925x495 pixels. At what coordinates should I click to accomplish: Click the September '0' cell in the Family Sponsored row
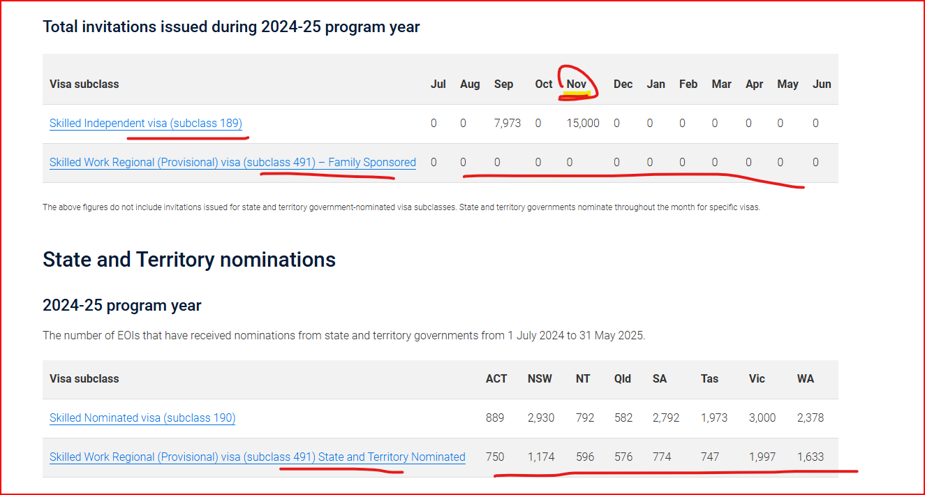(497, 163)
